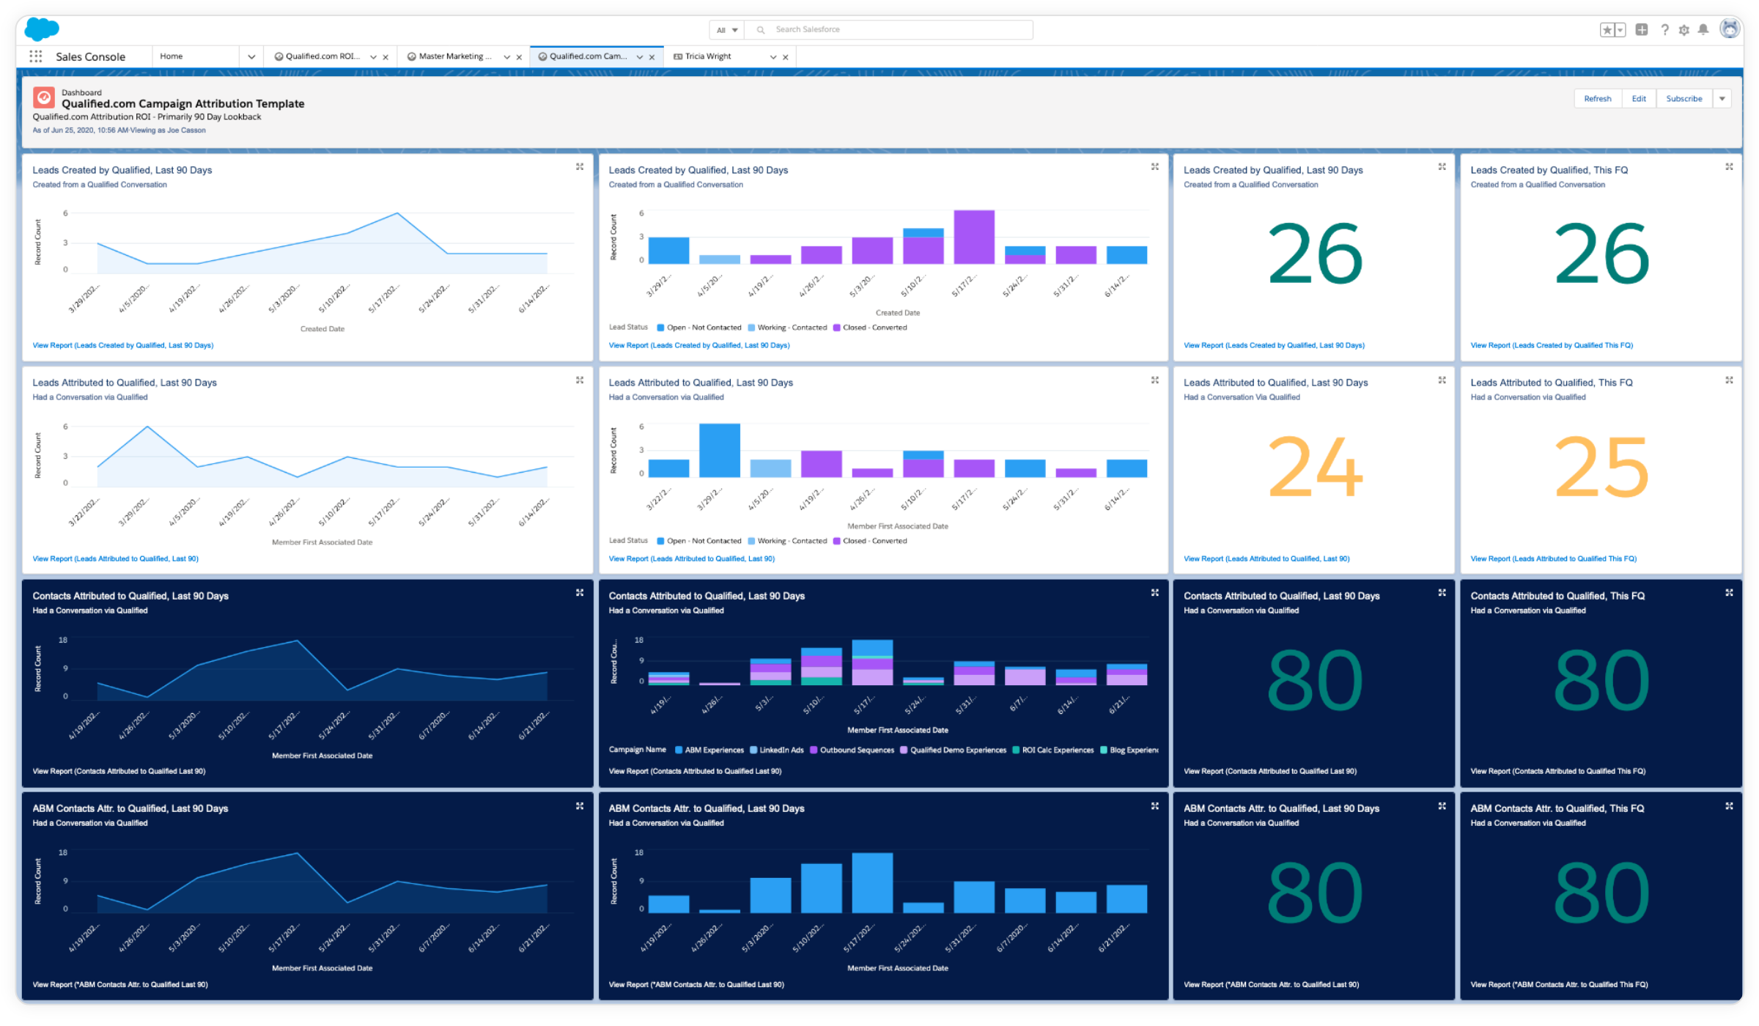Open the setup gear icon

point(1684,30)
